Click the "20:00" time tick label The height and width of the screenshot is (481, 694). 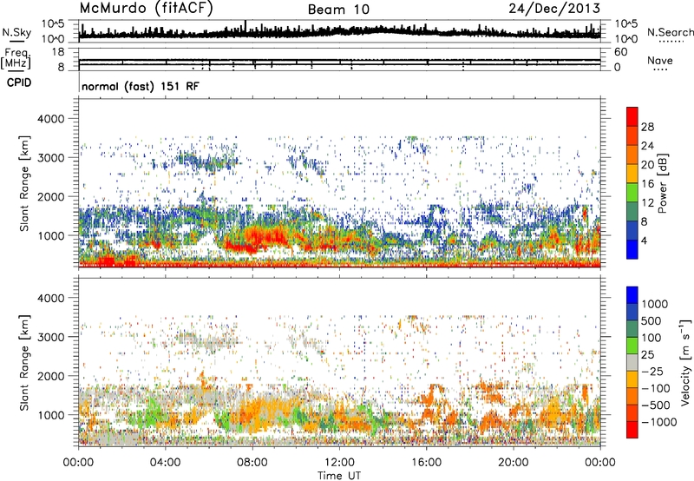(x=514, y=463)
